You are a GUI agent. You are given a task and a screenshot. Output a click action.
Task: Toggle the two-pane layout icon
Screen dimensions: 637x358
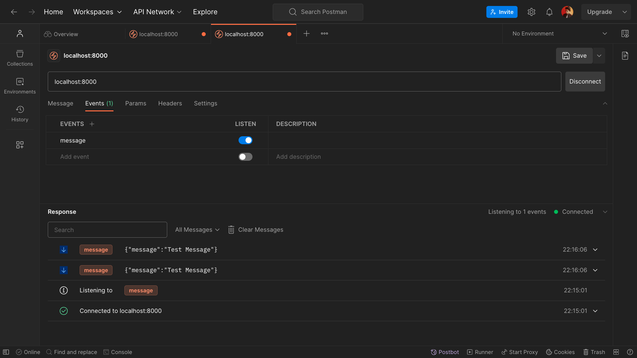click(616, 352)
